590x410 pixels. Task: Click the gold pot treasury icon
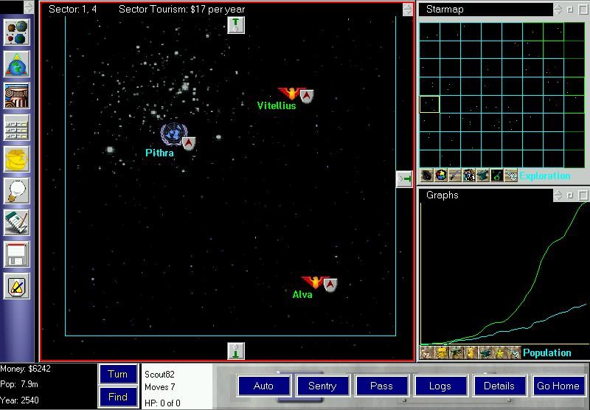(16, 159)
